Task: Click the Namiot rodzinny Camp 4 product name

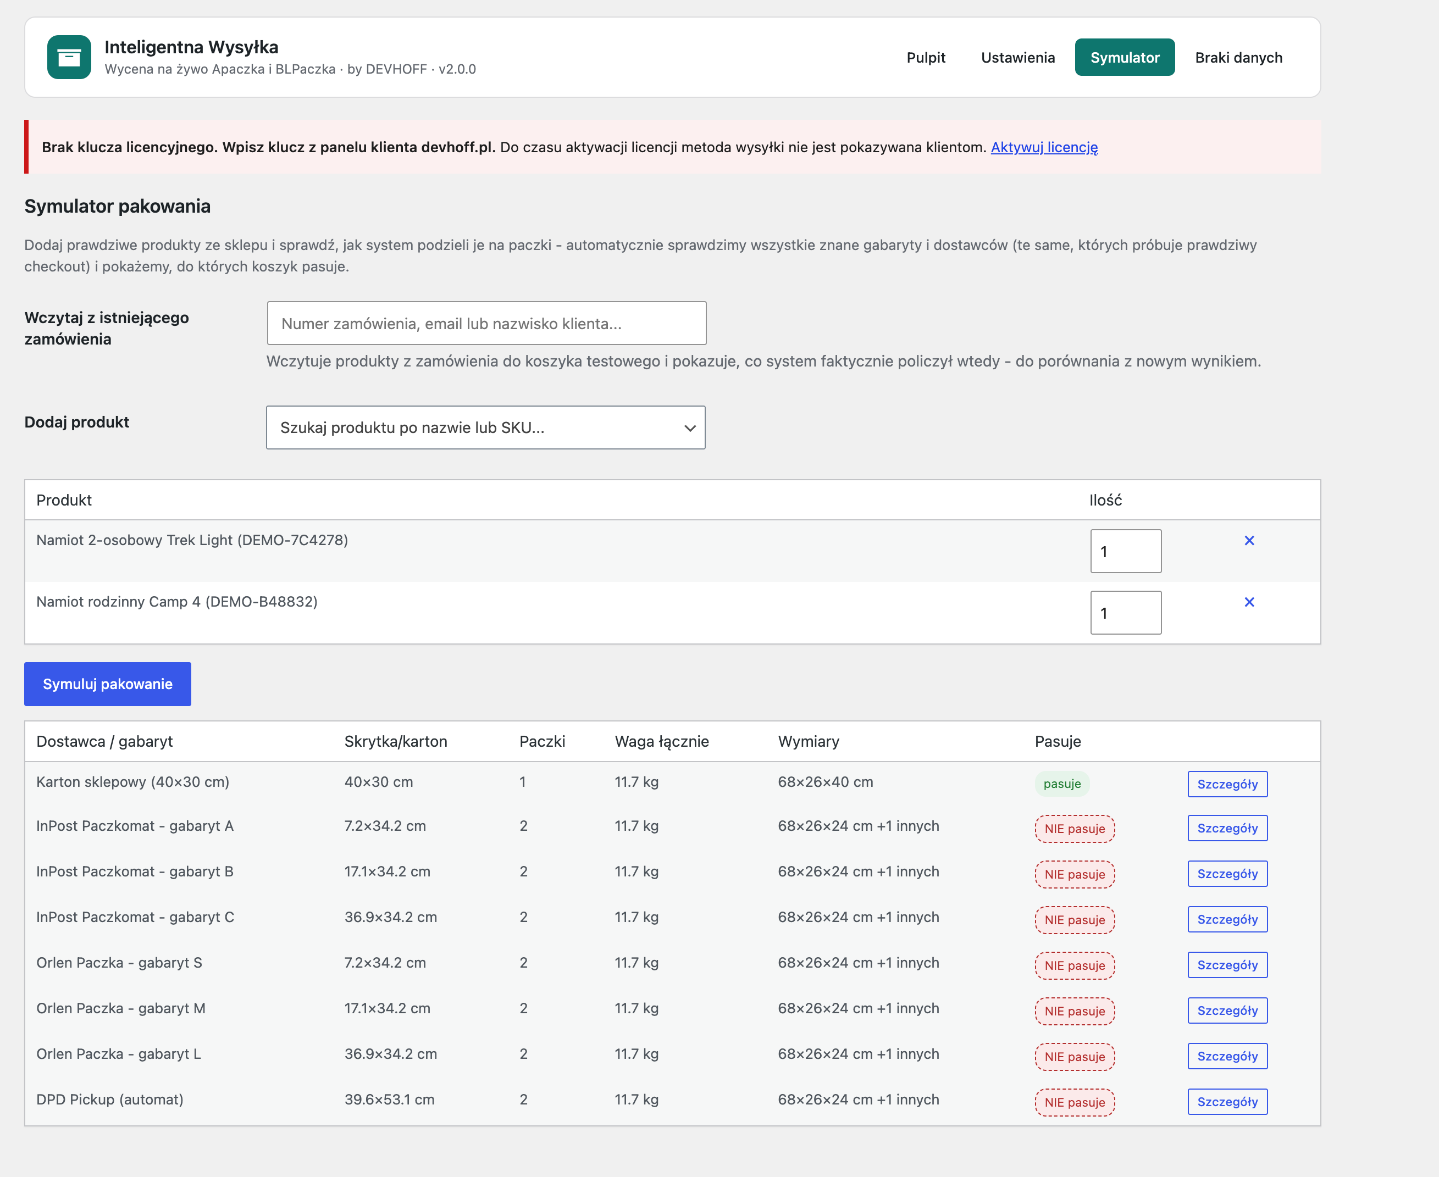Action: click(177, 601)
